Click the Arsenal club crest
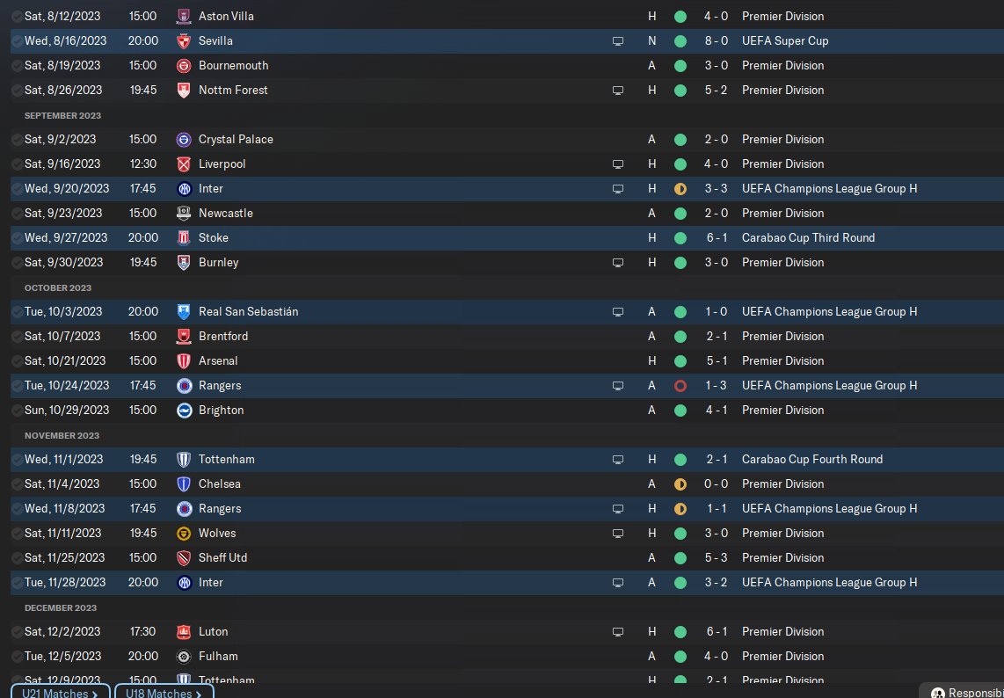 click(184, 360)
